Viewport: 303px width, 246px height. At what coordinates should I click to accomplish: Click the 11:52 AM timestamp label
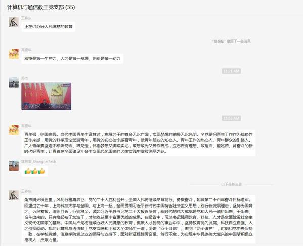pyautogui.click(x=231, y=118)
